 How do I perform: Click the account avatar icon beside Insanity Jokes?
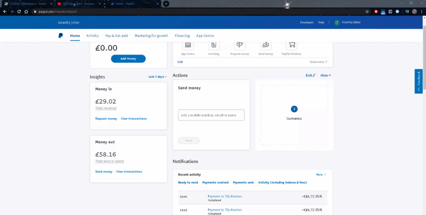pyautogui.click(x=337, y=23)
